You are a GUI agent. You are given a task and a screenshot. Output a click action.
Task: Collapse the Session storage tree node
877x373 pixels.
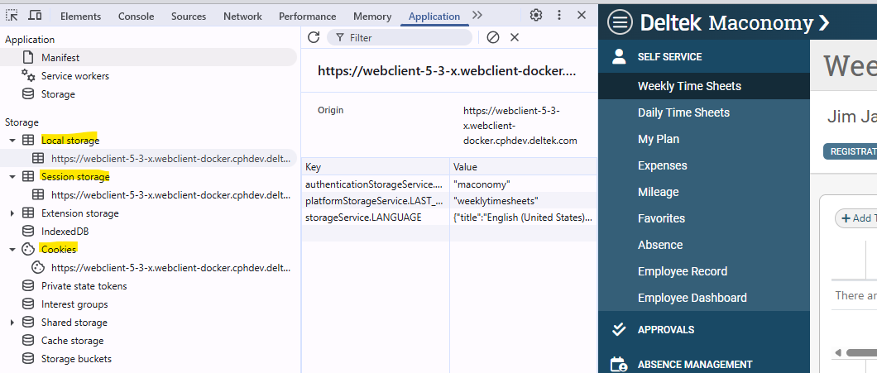tap(12, 177)
